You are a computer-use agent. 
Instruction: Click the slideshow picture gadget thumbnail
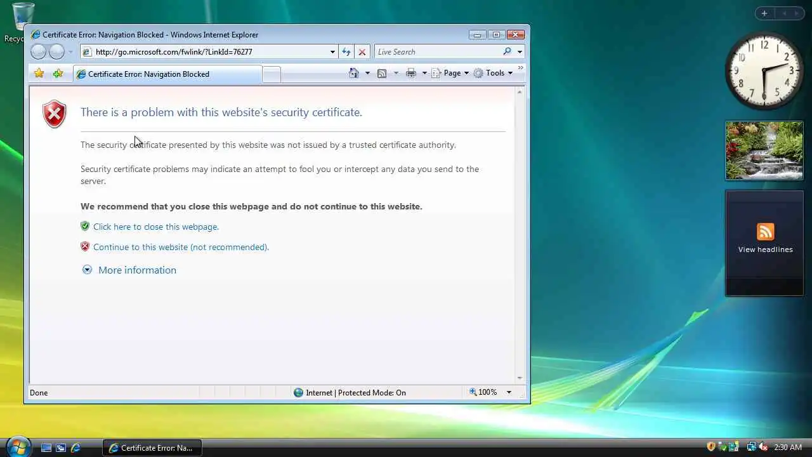point(764,150)
